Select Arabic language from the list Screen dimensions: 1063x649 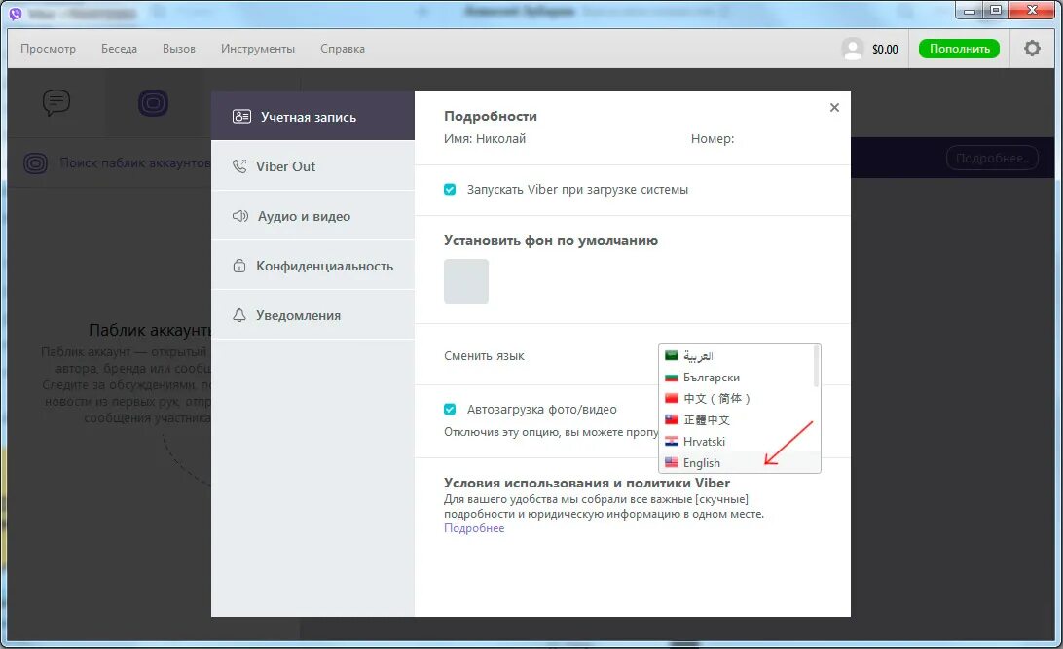pyautogui.click(x=736, y=356)
